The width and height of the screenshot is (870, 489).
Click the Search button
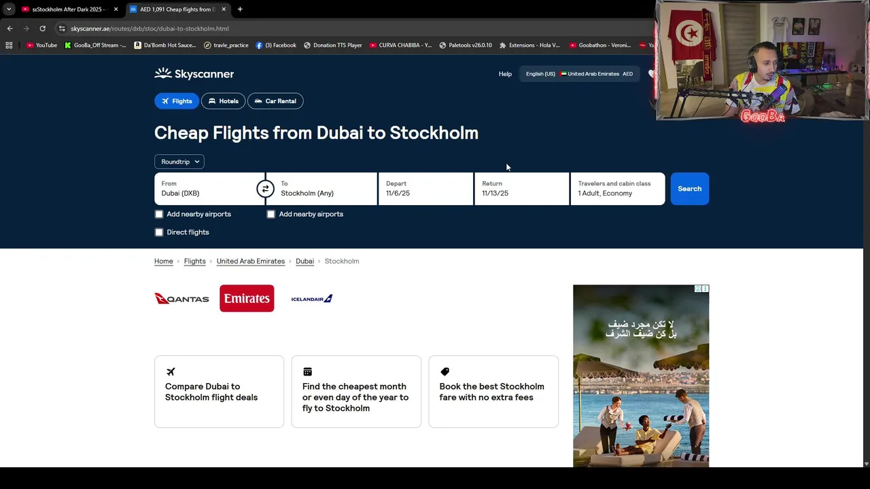(x=689, y=189)
